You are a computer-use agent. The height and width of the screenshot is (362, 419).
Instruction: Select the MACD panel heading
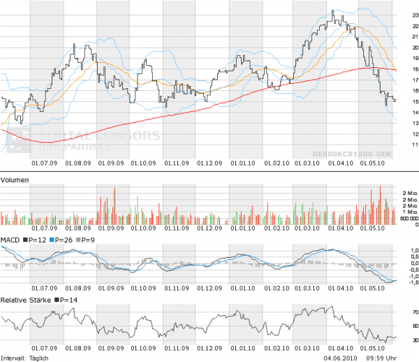pos(11,240)
